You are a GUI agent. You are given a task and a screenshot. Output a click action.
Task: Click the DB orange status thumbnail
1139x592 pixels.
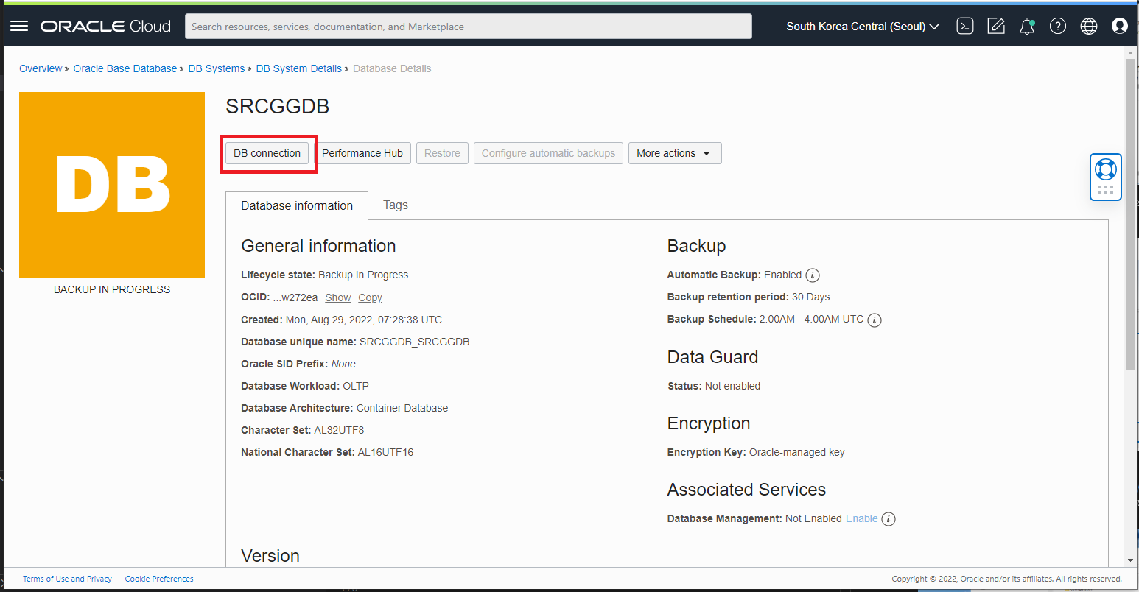[112, 185]
